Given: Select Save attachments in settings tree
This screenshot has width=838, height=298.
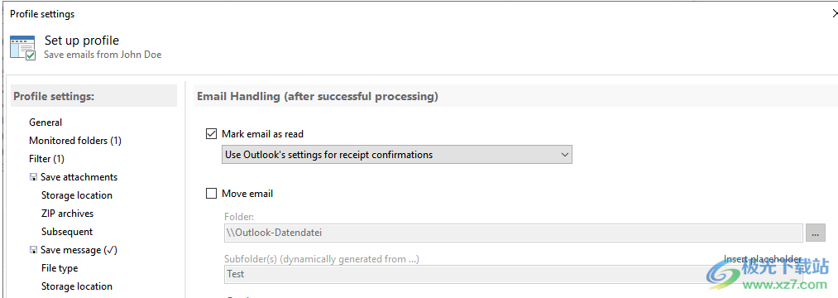Looking at the screenshot, I should (x=79, y=177).
